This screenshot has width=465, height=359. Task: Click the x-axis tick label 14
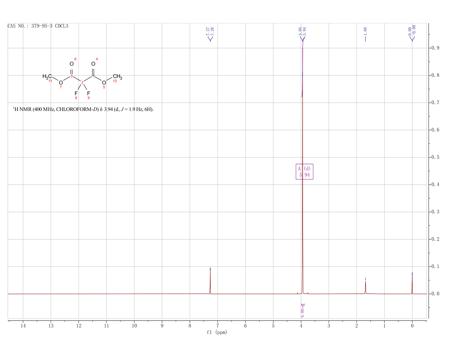tap(23, 326)
